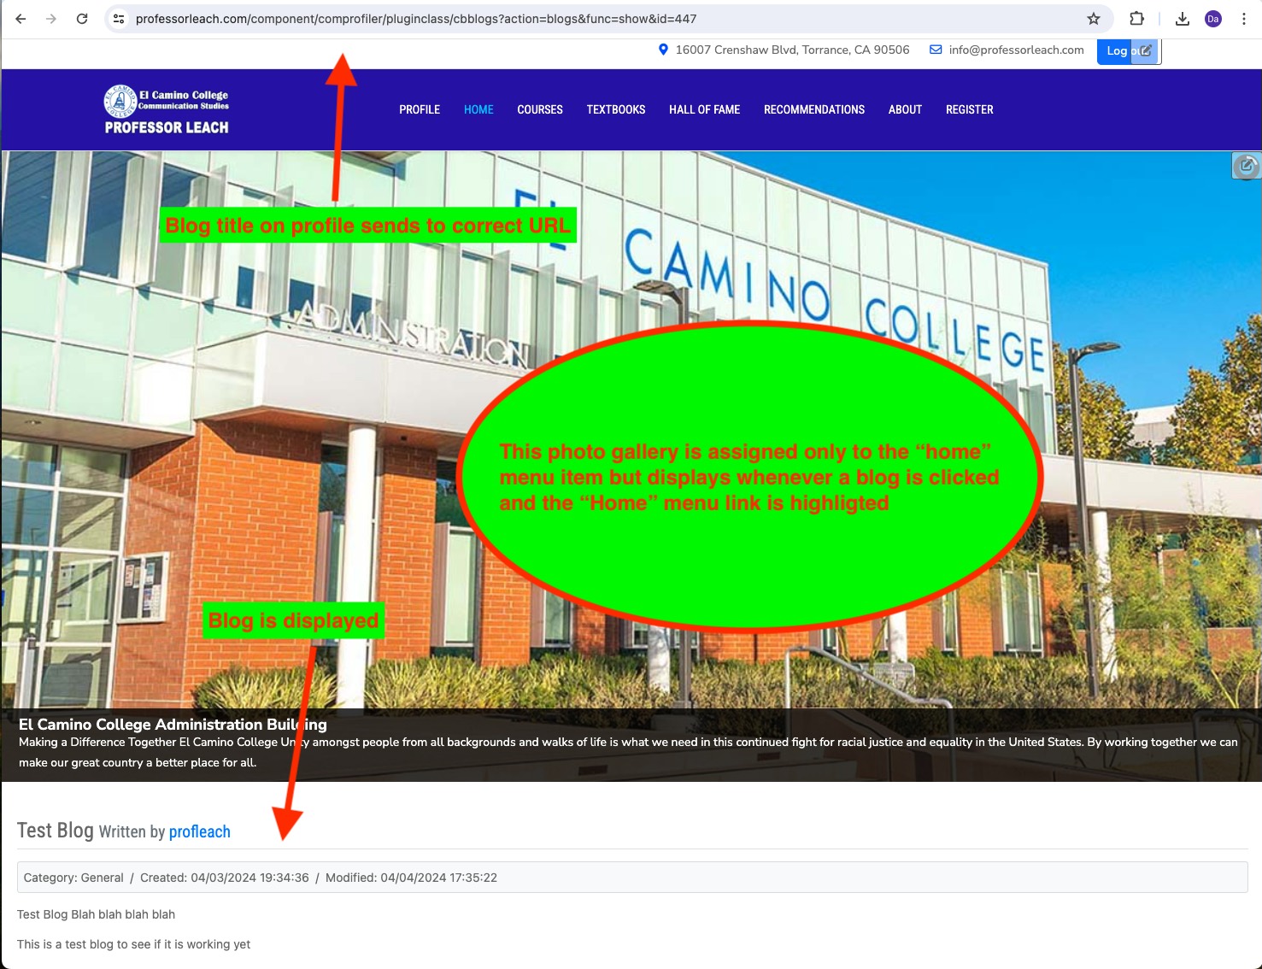Open the RECOMMENDATIONS menu item
Viewport: 1262px width, 969px height.
(x=814, y=109)
